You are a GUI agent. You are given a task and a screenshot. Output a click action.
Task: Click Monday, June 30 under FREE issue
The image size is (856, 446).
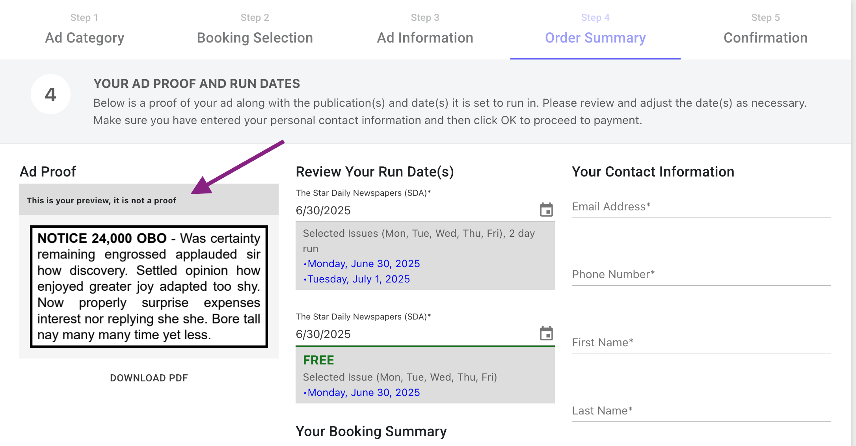(363, 392)
